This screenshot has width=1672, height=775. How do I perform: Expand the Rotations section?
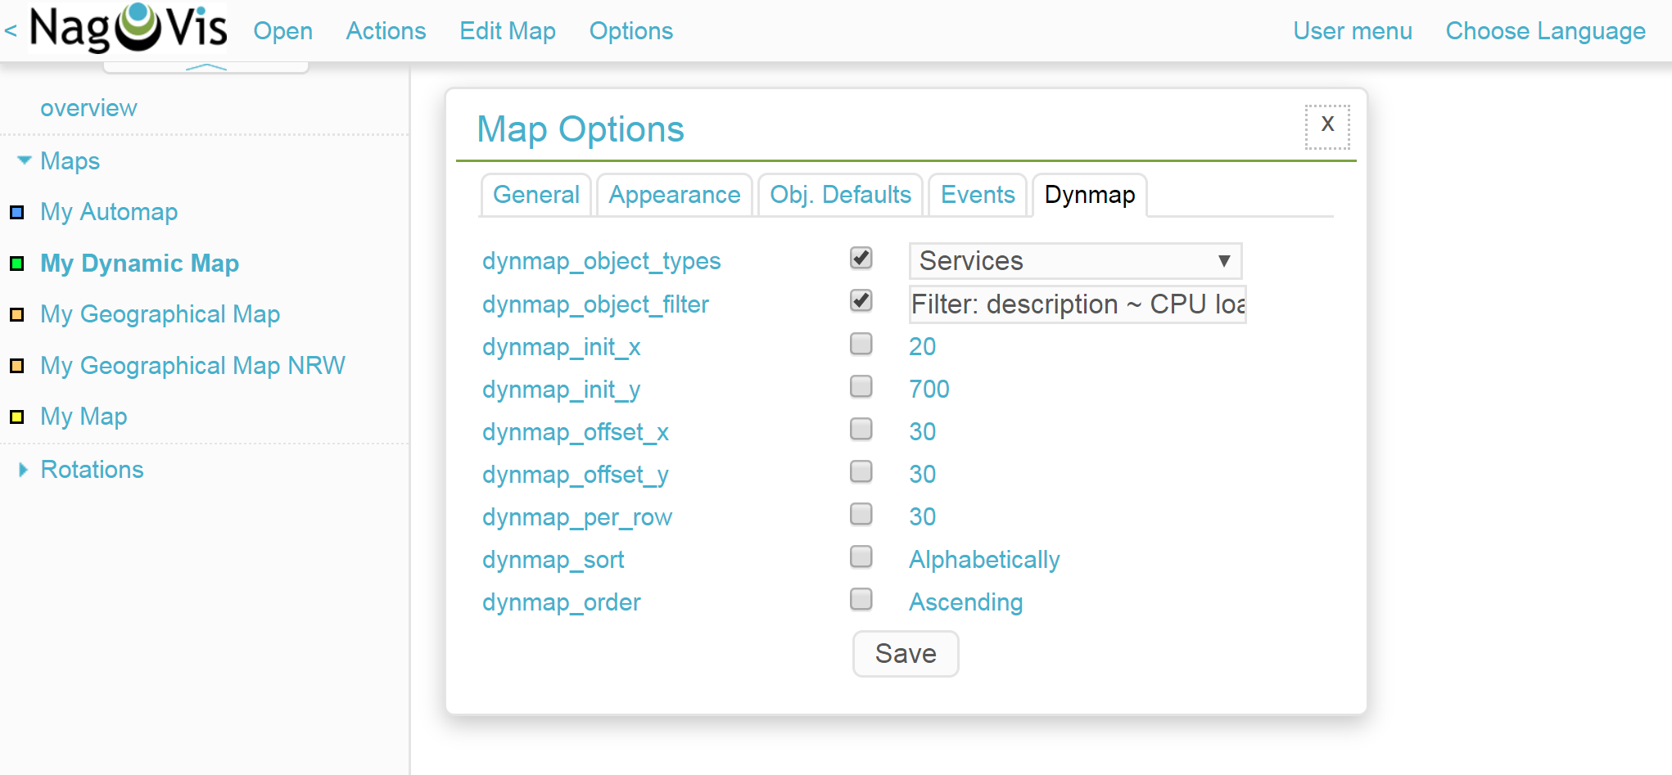22,469
